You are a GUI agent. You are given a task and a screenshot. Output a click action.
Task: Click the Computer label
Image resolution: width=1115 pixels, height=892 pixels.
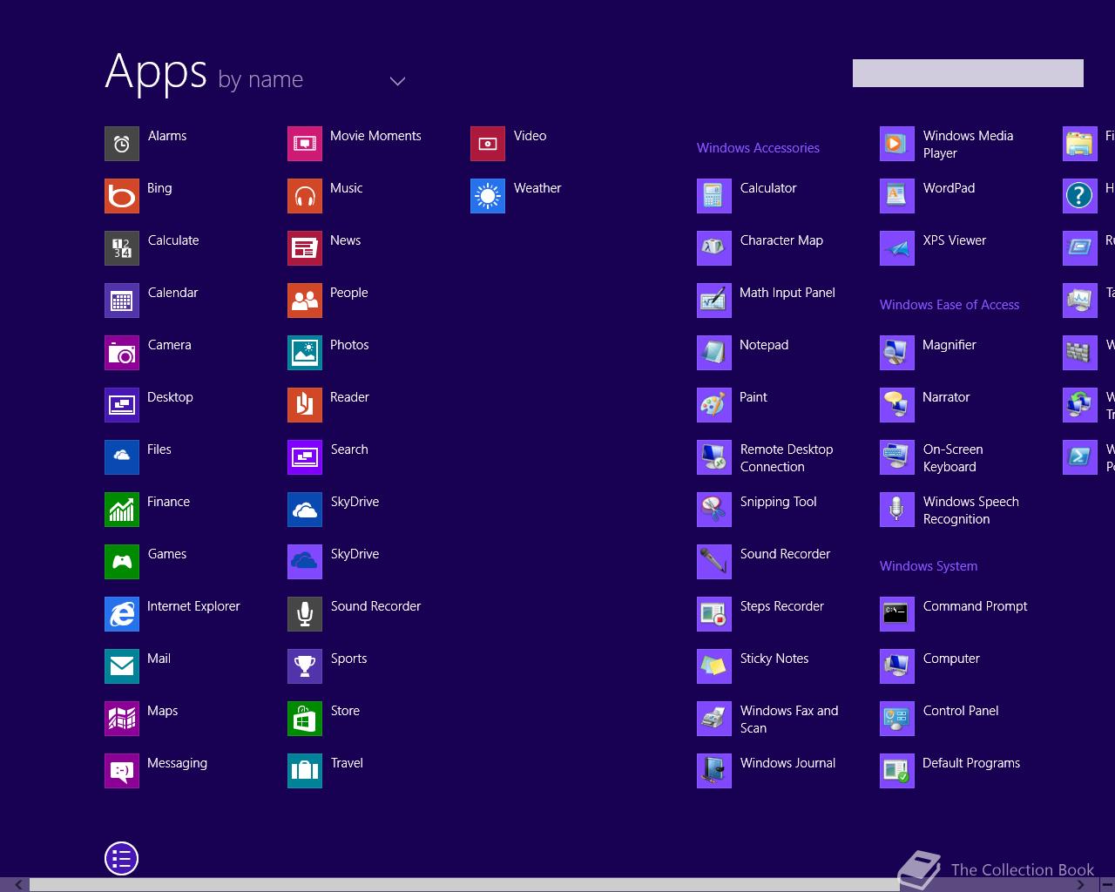click(x=951, y=659)
